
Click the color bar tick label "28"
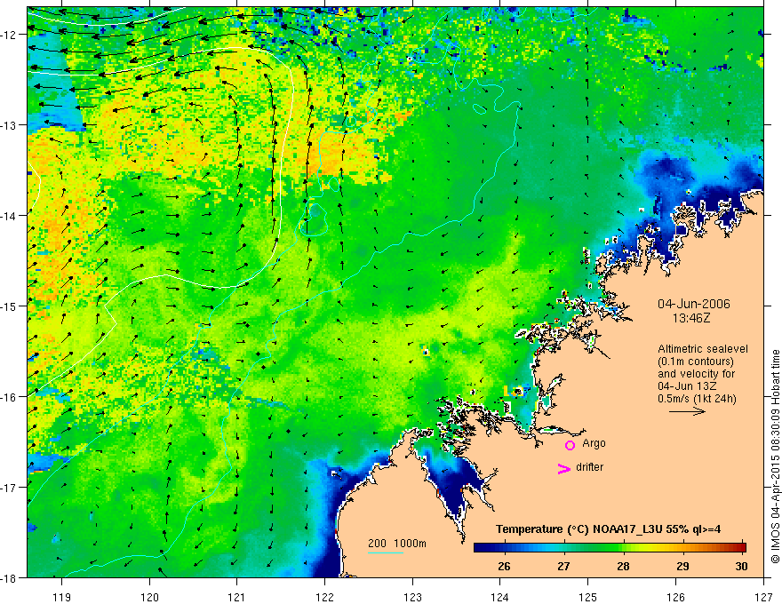click(623, 566)
